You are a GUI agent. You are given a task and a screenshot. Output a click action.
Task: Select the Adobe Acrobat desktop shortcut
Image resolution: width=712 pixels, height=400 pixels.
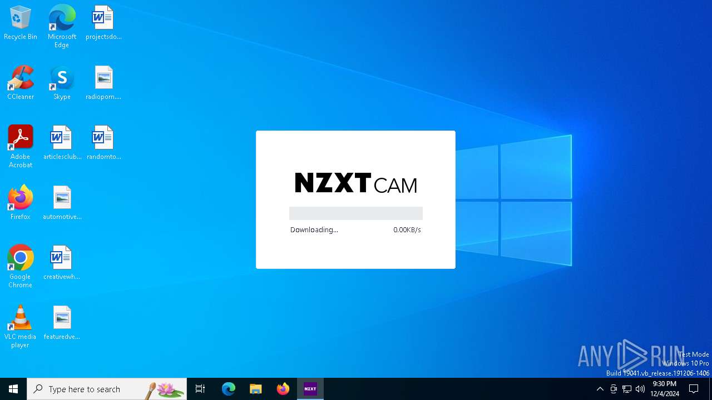pos(21,147)
